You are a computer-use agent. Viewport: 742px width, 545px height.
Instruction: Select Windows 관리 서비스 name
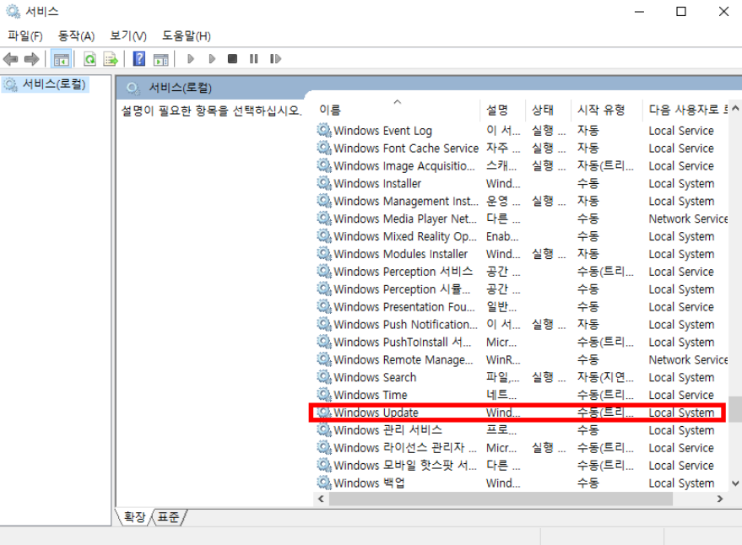[x=387, y=430]
